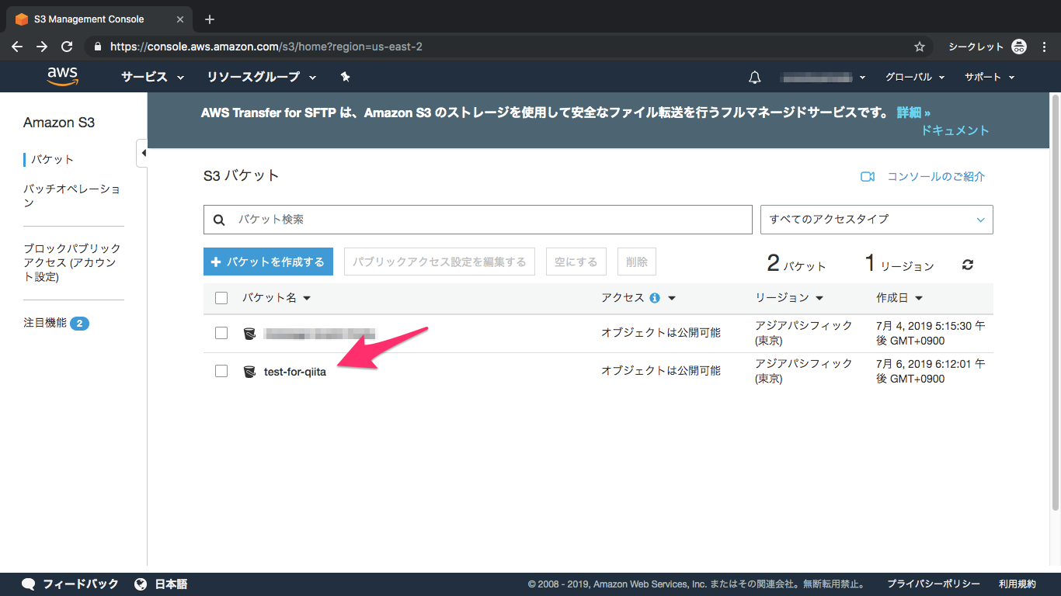
Task: Open プライバシーポリシー in the footer
Action: tap(934, 584)
